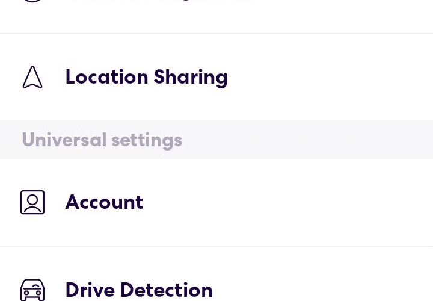
Task: Click the word "Sharing" in Location Sharing
Action: pyautogui.click(x=191, y=78)
